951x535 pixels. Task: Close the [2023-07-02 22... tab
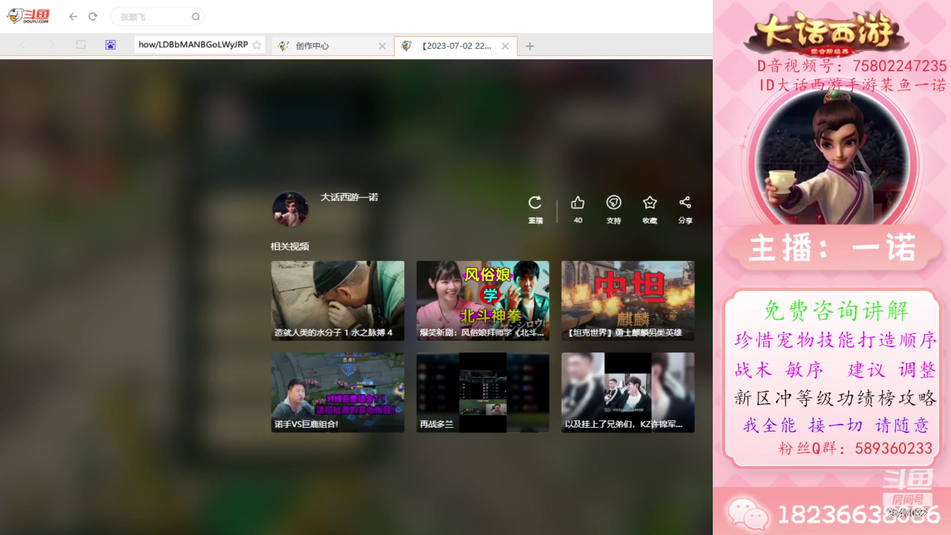coord(505,46)
